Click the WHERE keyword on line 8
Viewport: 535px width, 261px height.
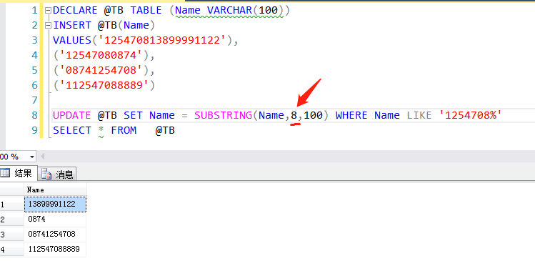click(x=351, y=115)
